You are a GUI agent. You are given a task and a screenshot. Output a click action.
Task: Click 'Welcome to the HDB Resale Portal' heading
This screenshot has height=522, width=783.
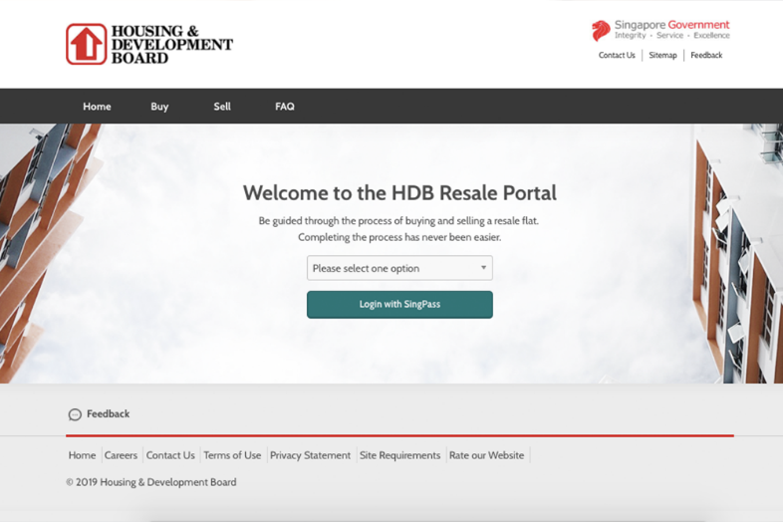tap(400, 193)
